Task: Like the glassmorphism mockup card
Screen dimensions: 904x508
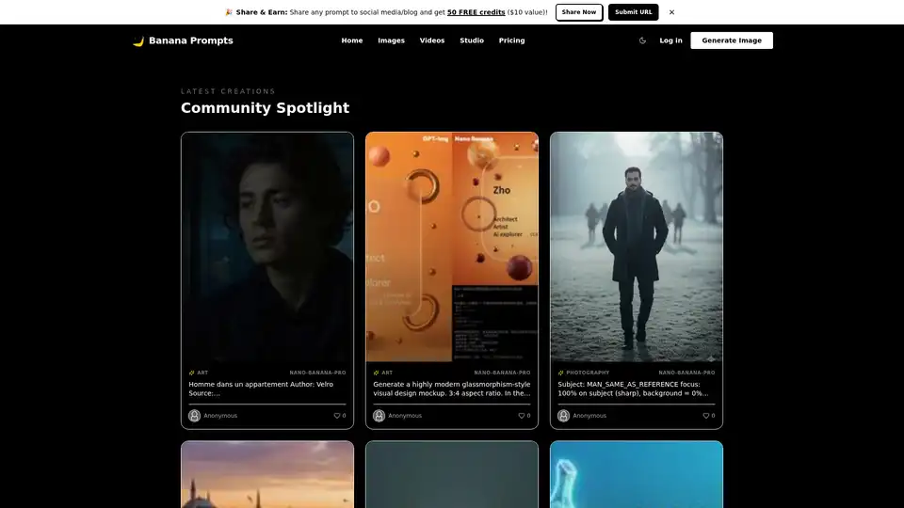Action: tap(522, 415)
